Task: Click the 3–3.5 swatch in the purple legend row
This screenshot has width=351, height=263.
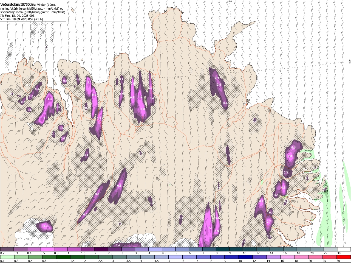Action: pos(128,249)
